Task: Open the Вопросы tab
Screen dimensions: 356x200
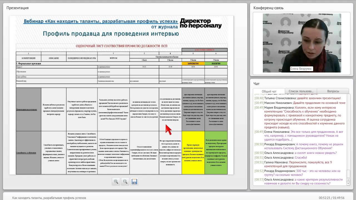Action: click(x=333, y=91)
